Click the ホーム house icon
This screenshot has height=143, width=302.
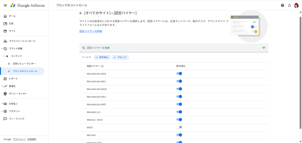5,16
